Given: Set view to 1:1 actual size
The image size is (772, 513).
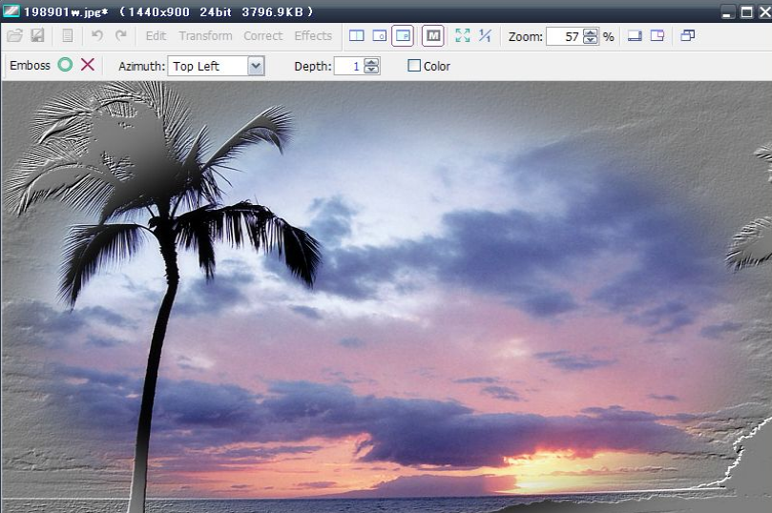Looking at the screenshot, I should [485, 36].
